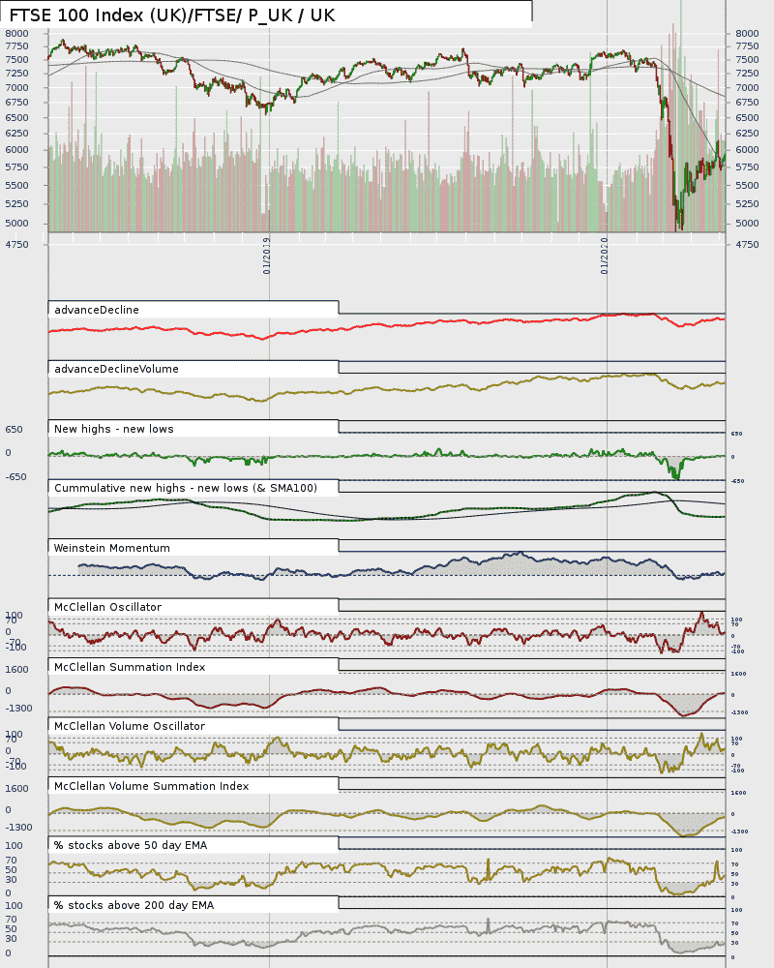The height and width of the screenshot is (968, 774).
Task: Select the advanceDeclineVolume panel label
Action: pos(117,369)
